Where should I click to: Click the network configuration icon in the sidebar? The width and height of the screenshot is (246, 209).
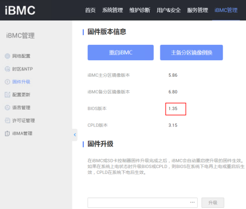tap(7, 56)
